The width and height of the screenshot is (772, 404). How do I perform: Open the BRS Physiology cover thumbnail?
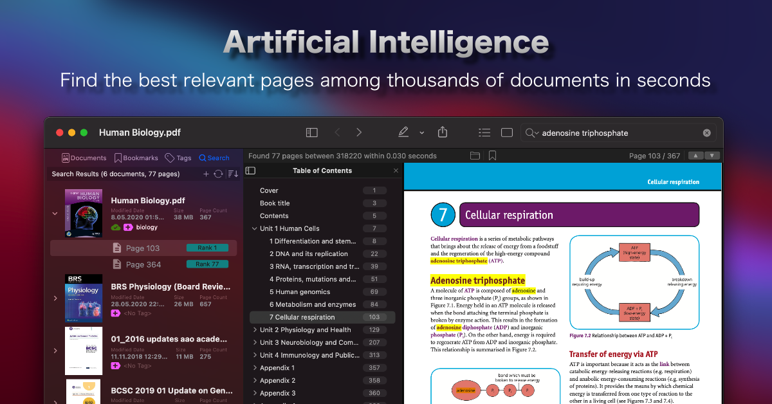tap(84, 298)
